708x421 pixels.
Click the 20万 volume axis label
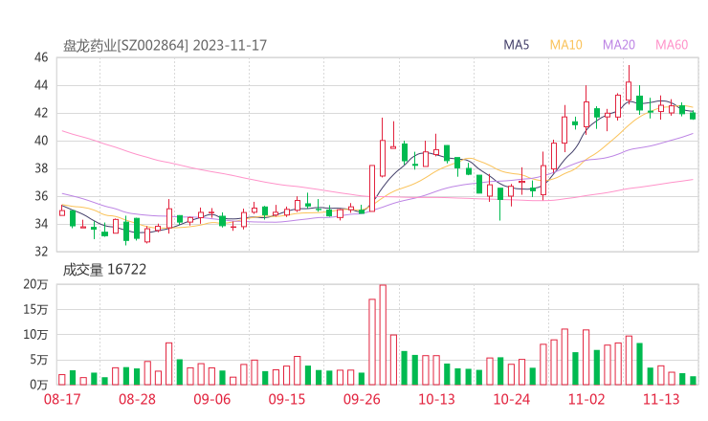click(x=35, y=284)
